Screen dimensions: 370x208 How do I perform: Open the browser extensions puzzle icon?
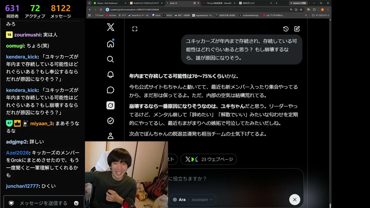pyautogui.click(x=314, y=10)
